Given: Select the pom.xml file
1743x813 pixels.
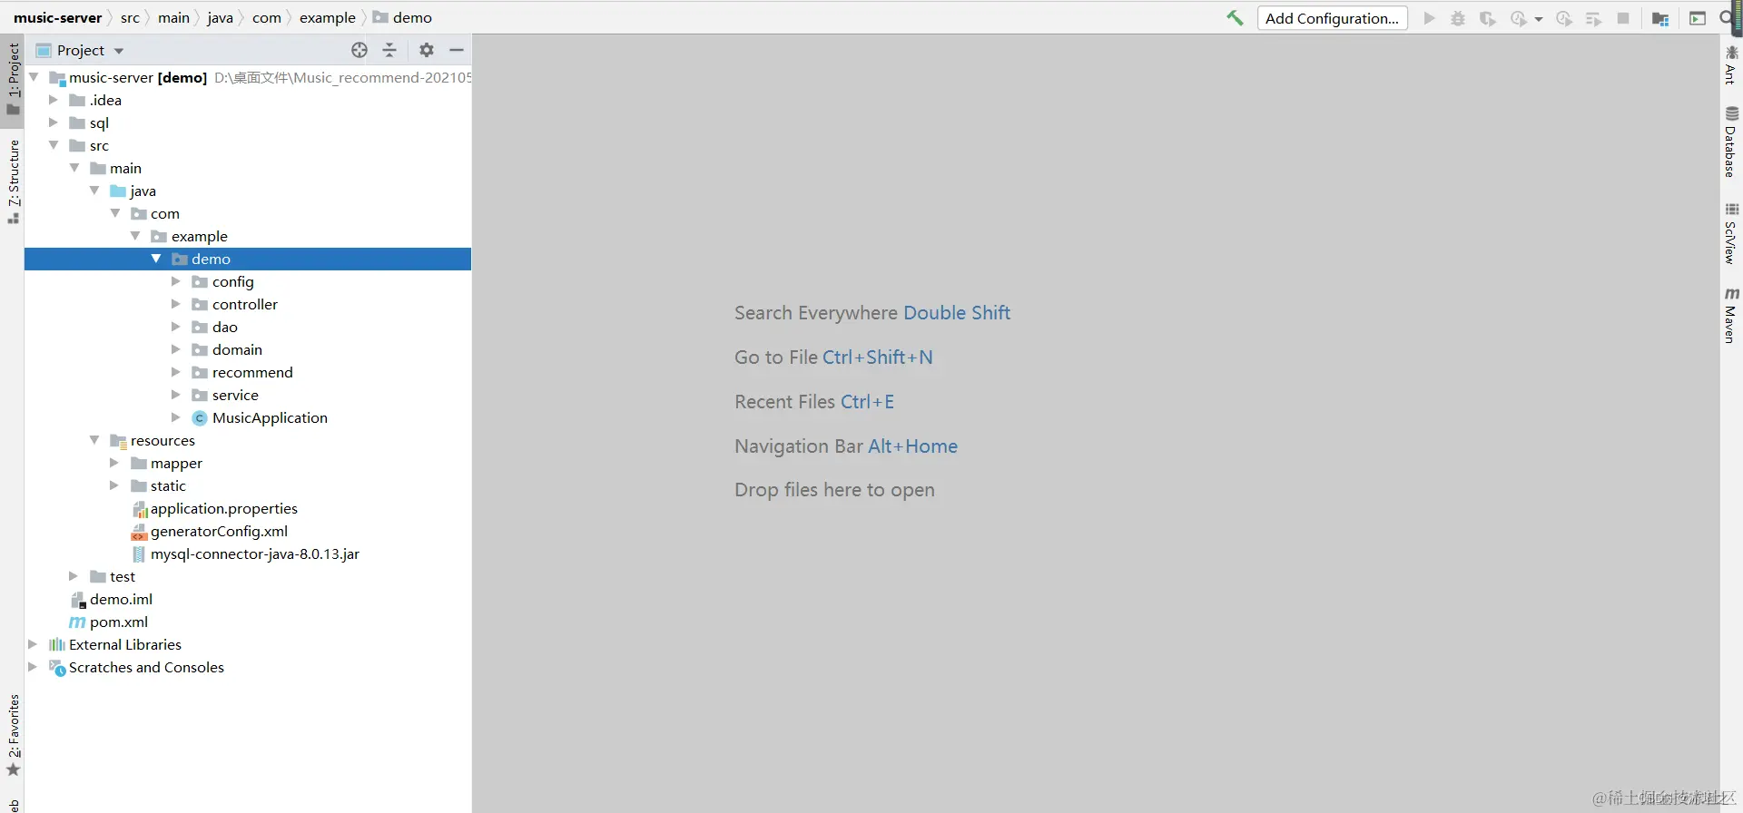Looking at the screenshot, I should point(119,622).
